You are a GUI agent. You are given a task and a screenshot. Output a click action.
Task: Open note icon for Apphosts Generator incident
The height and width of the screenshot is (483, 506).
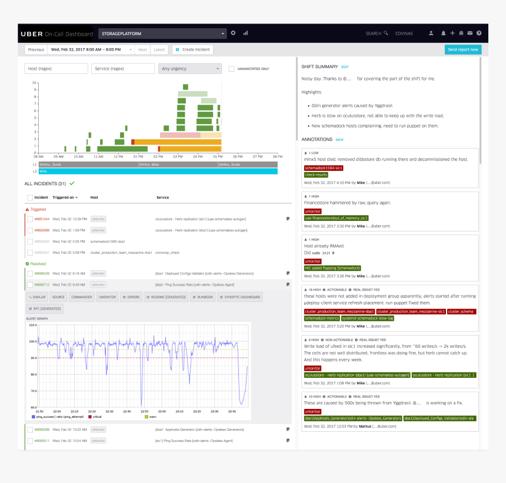pos(288,429)
